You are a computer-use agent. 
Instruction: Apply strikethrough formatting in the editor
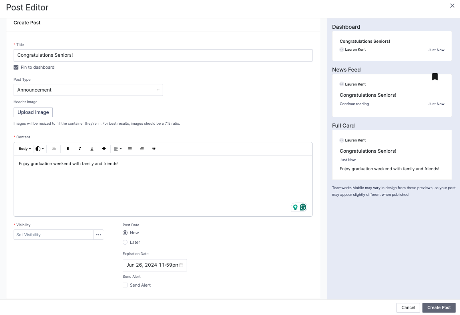coord(104,149)
